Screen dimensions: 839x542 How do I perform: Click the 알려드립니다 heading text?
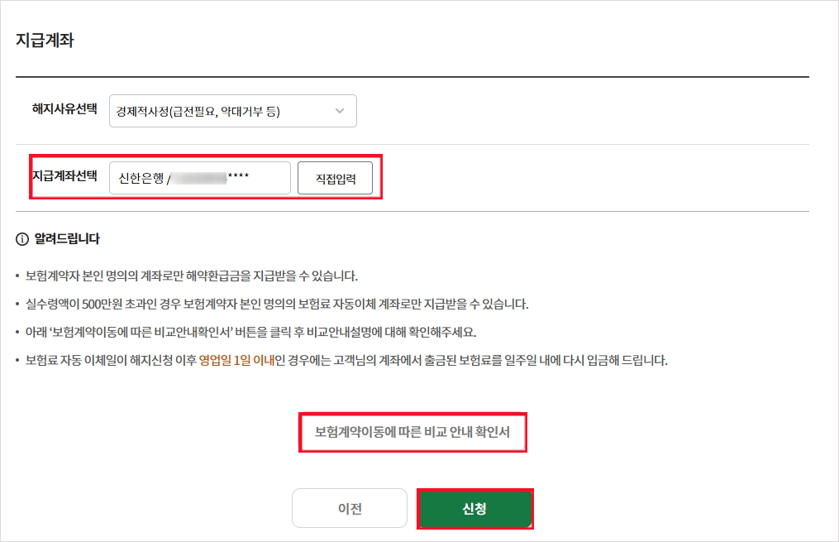click(x=67, y=239)
